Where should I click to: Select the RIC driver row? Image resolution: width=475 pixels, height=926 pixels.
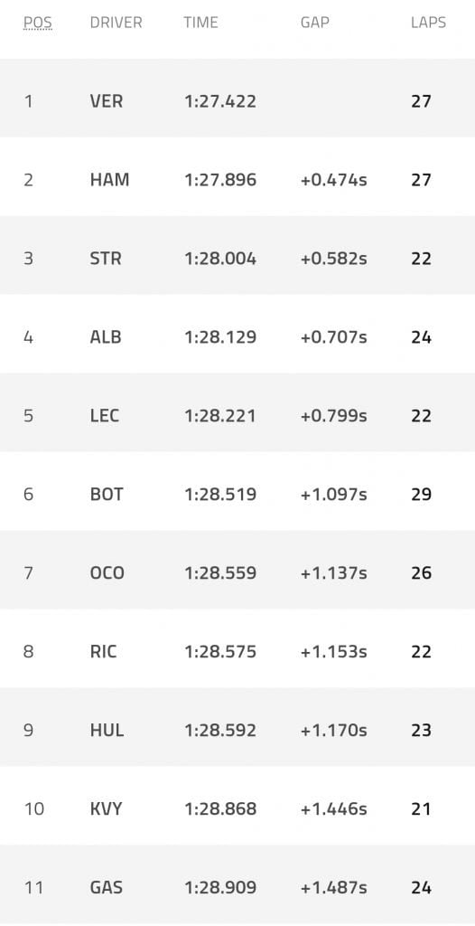click(237, 651)
